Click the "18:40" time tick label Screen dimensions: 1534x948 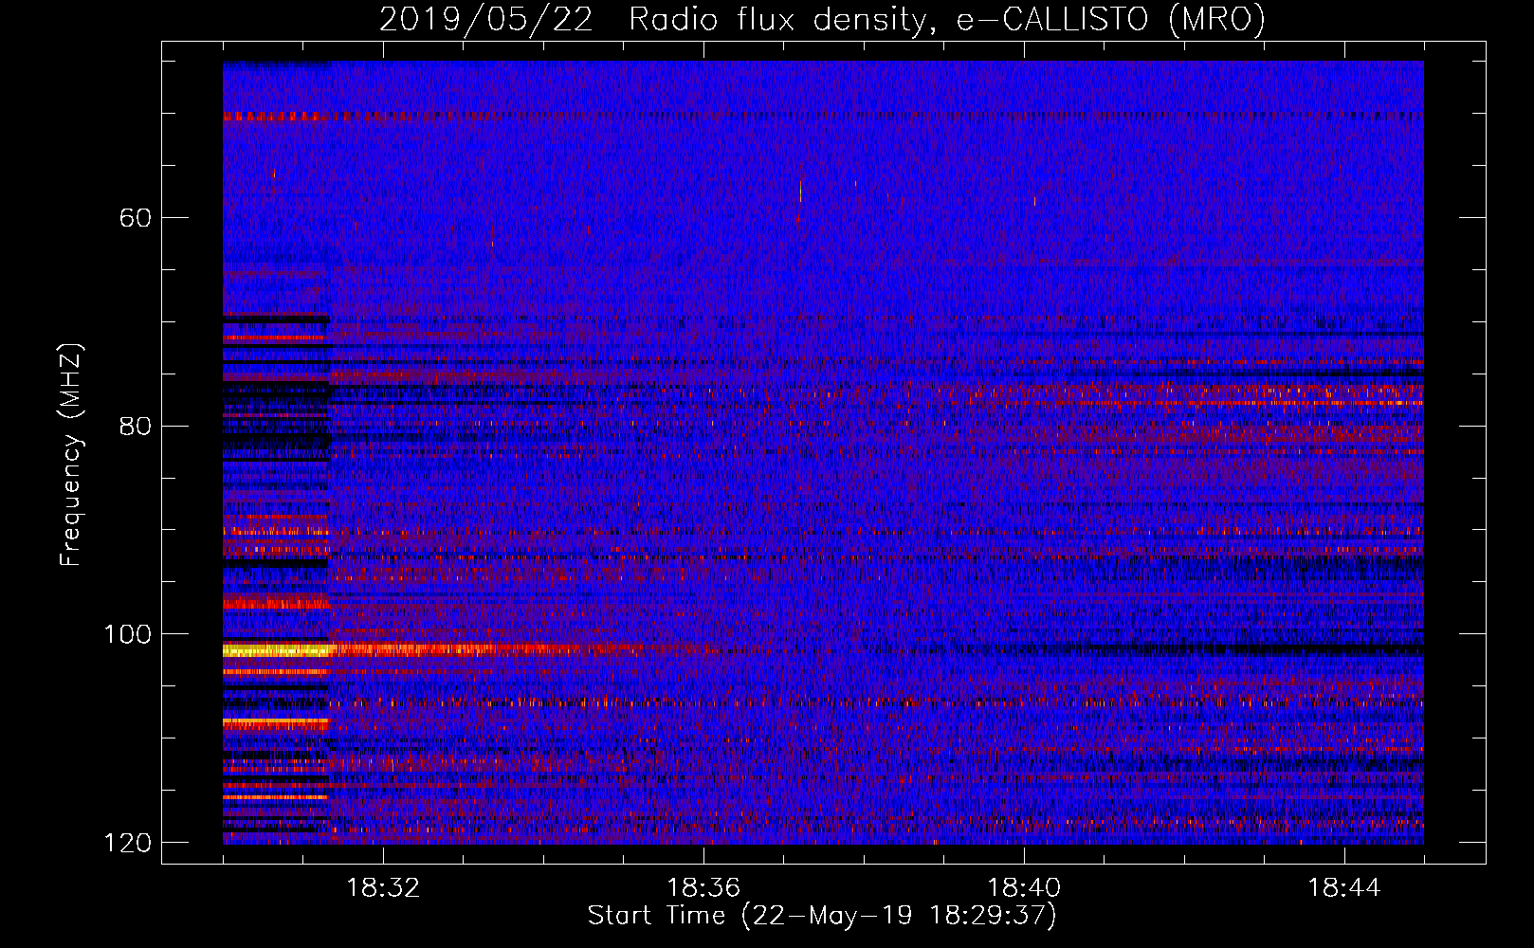1024,888
